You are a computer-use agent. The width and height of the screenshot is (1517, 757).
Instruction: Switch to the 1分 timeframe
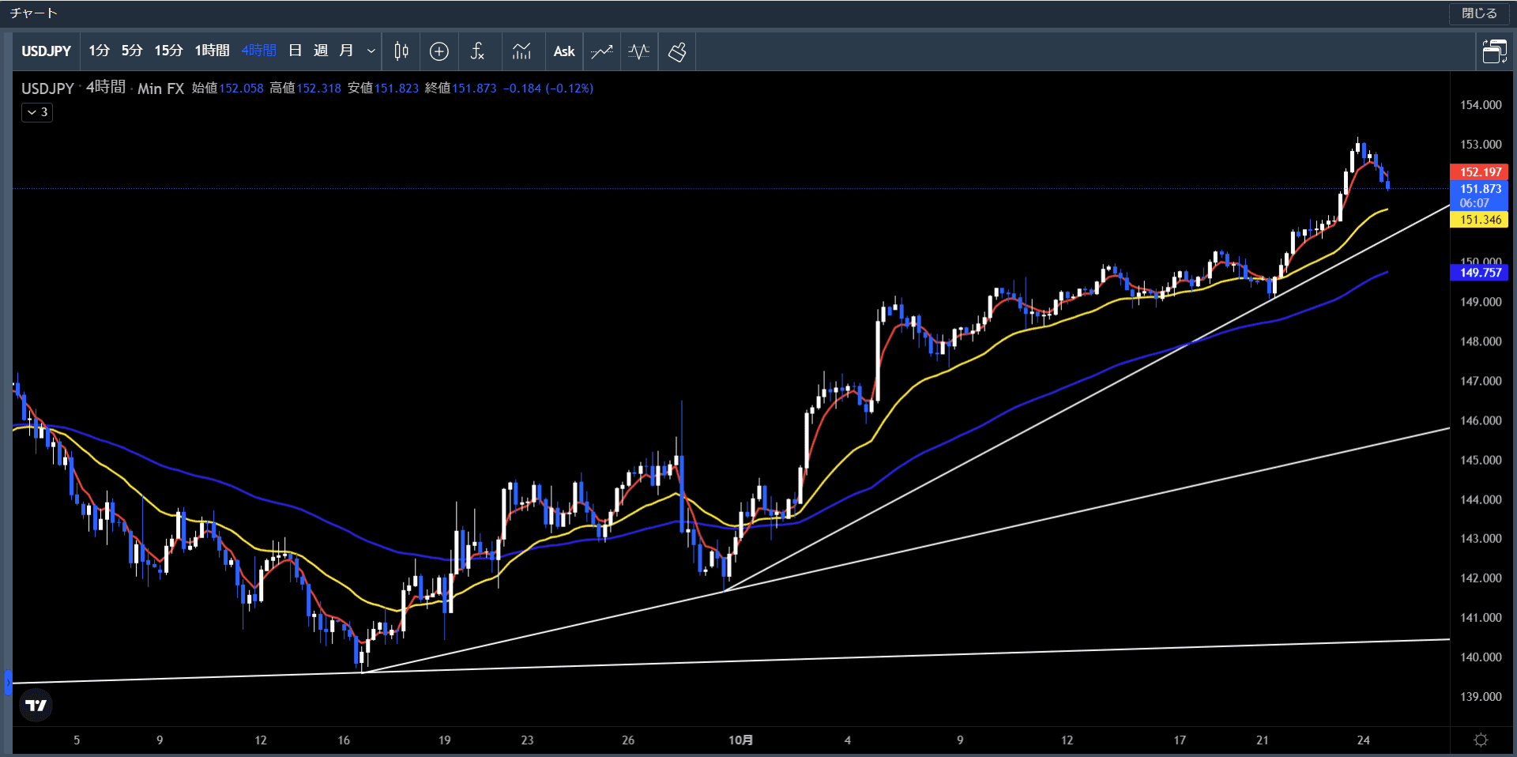tap(99, 51)
